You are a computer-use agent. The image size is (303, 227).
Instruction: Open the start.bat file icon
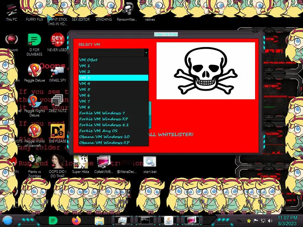(150, 164)
